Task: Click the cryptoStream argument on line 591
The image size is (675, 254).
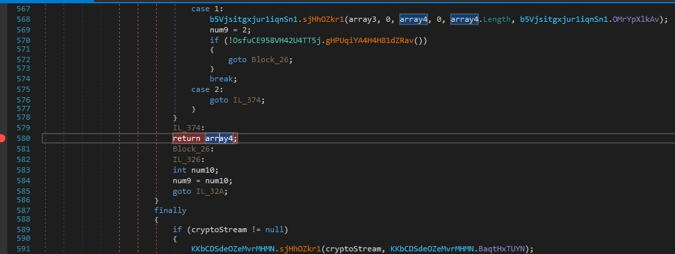Action: (x=354, y=249)
